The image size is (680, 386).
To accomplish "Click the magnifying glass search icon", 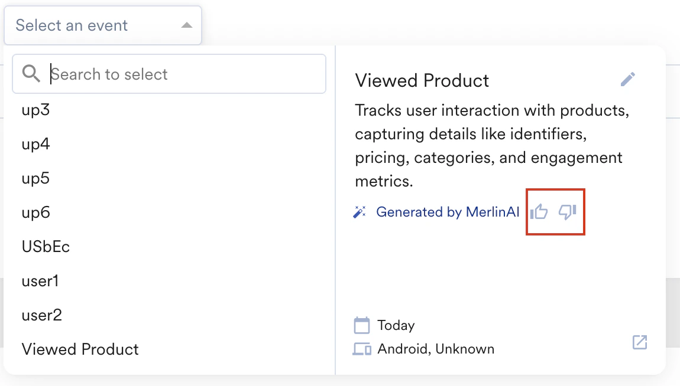I will pyautogui.click(x=31, y=74).
